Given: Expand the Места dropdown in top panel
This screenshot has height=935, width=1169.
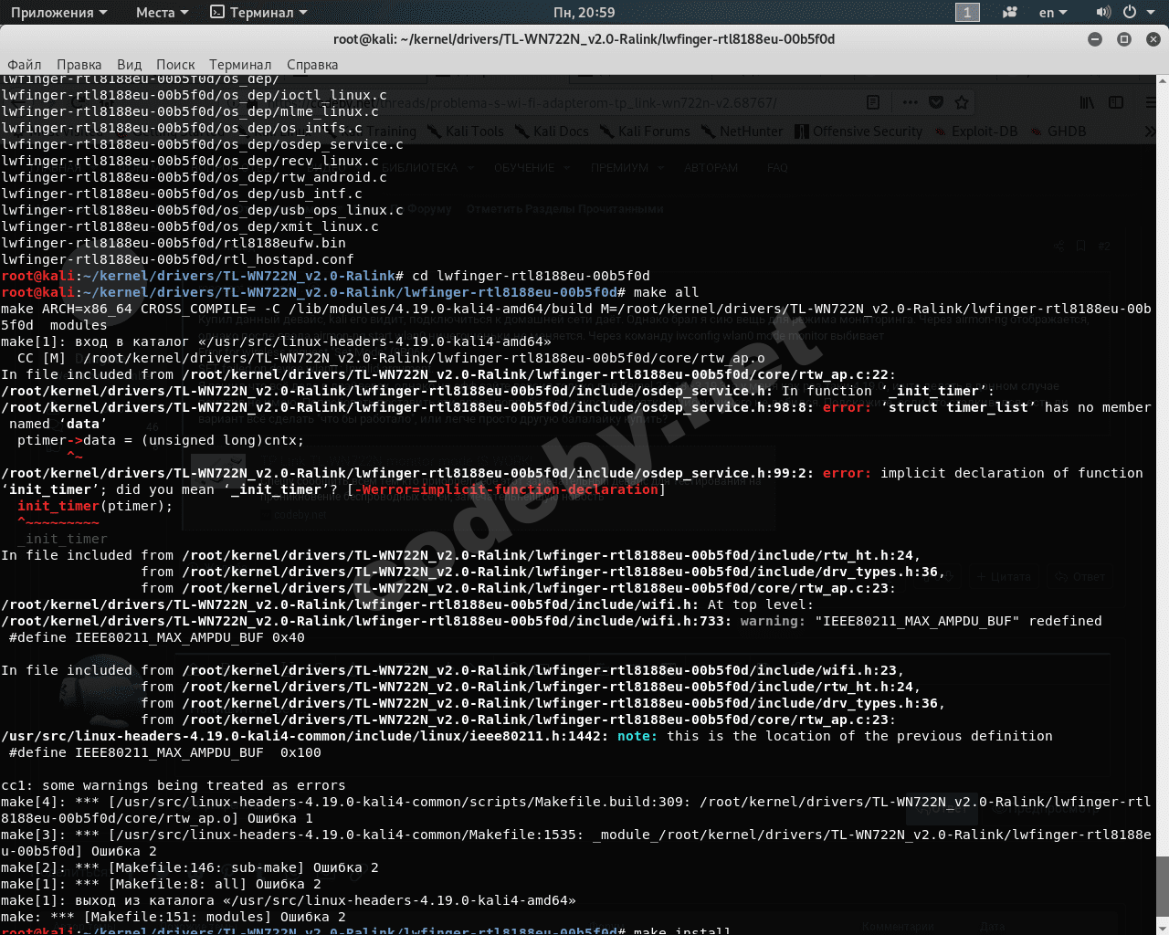Looking at the screenshot, I should pos(162,12).
